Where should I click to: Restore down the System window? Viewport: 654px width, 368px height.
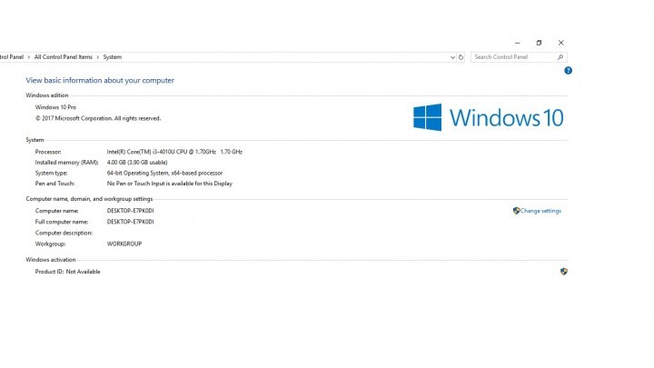(x=539, y=43)
